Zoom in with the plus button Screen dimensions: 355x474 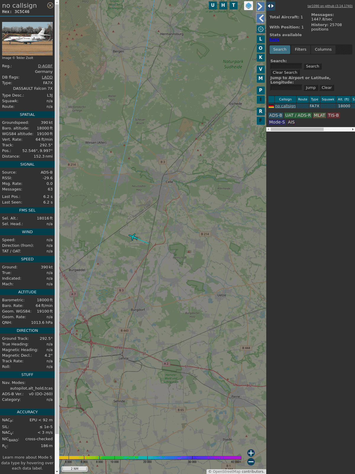click(251, 453)
